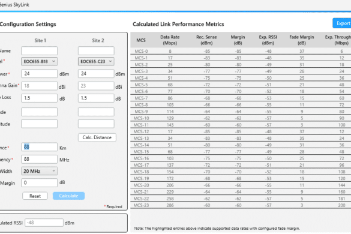Click the Site 1 cable loss field 1.5
This screenshot has width=351, height=234.
[39, 98]
